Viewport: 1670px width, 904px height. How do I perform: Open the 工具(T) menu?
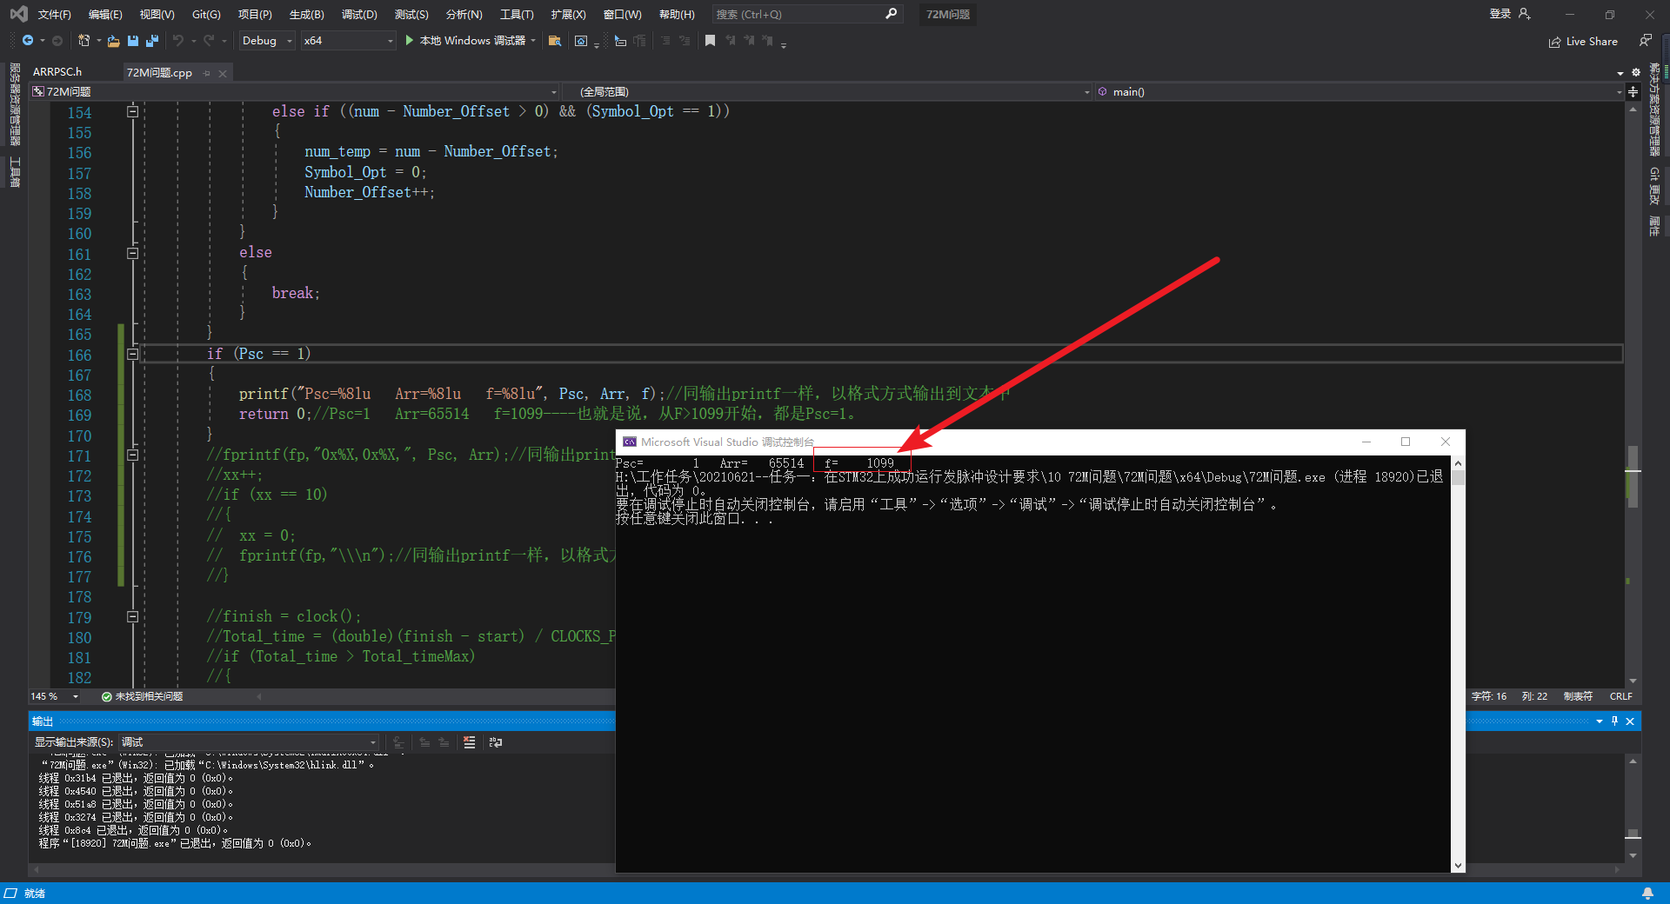pos(517,14)
